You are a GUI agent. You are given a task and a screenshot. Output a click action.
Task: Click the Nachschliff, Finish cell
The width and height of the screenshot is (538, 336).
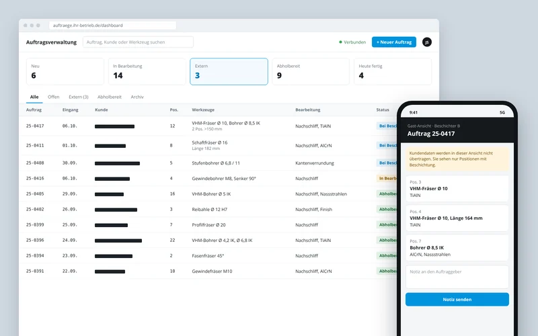tap(313, 209)
